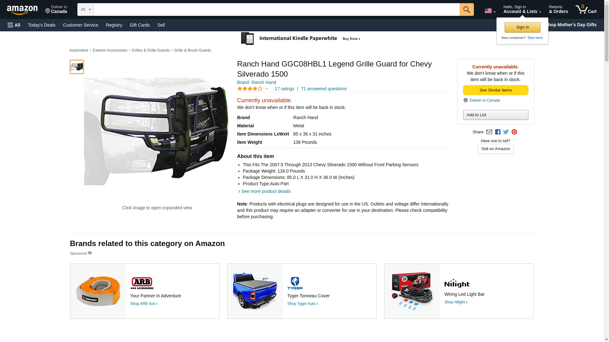Go to Gift Cards menu item
609x342 pixels.
point(140,25)
